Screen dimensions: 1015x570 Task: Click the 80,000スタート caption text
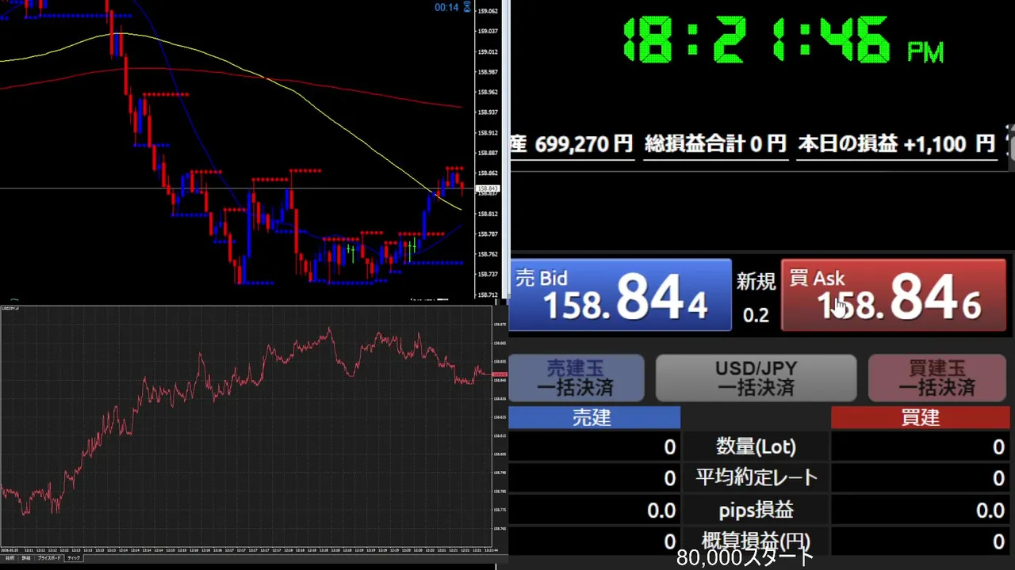point(745,558)
